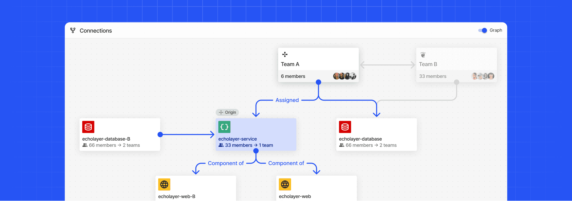Click the Connections panel icon

tap(73, 30)
